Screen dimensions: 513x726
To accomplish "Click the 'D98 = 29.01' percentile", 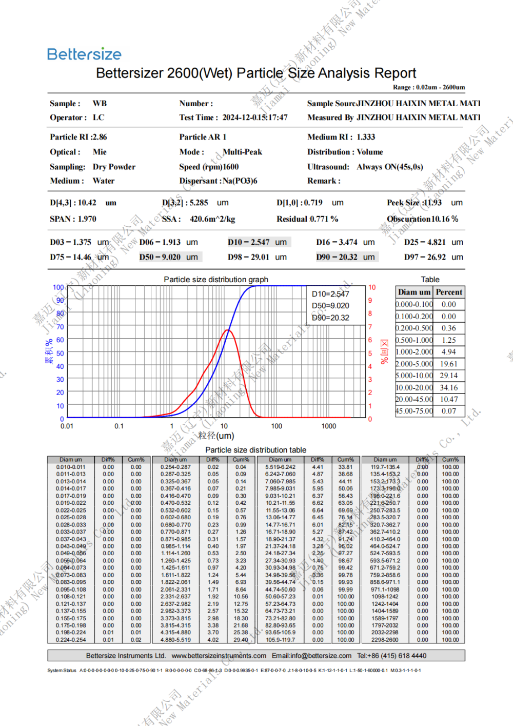I will pos(248,257).
